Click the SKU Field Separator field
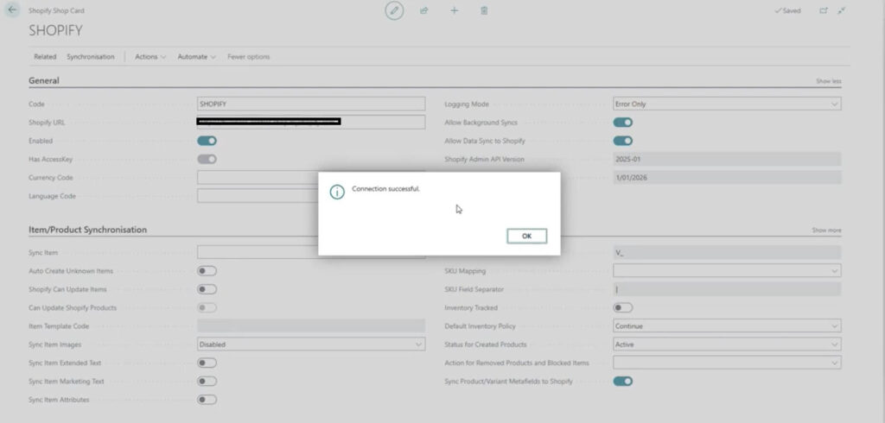This screenshot has width=885, height=423. [x=727, y=289]
